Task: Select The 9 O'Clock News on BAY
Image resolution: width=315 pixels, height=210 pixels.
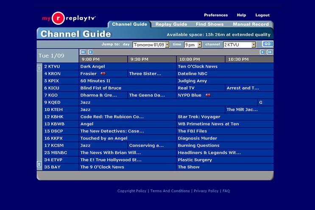Action: coord(127,167)
